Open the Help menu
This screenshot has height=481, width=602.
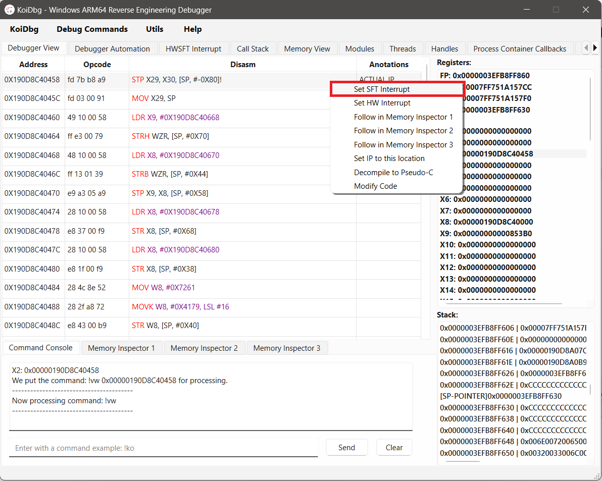point(193,29)
